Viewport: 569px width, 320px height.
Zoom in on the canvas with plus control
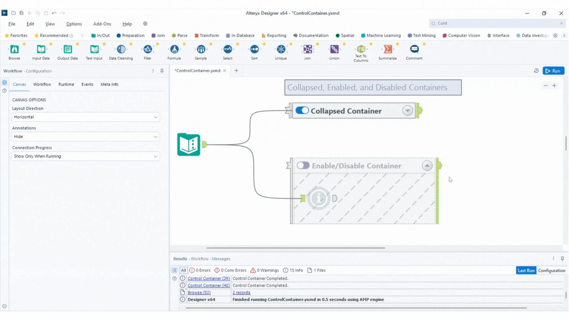click(x=554, y=85)
